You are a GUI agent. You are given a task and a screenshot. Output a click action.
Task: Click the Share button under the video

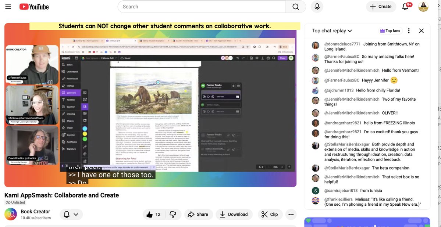point(198,214)
